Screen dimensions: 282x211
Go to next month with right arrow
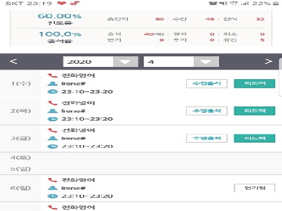coord(268,61)
